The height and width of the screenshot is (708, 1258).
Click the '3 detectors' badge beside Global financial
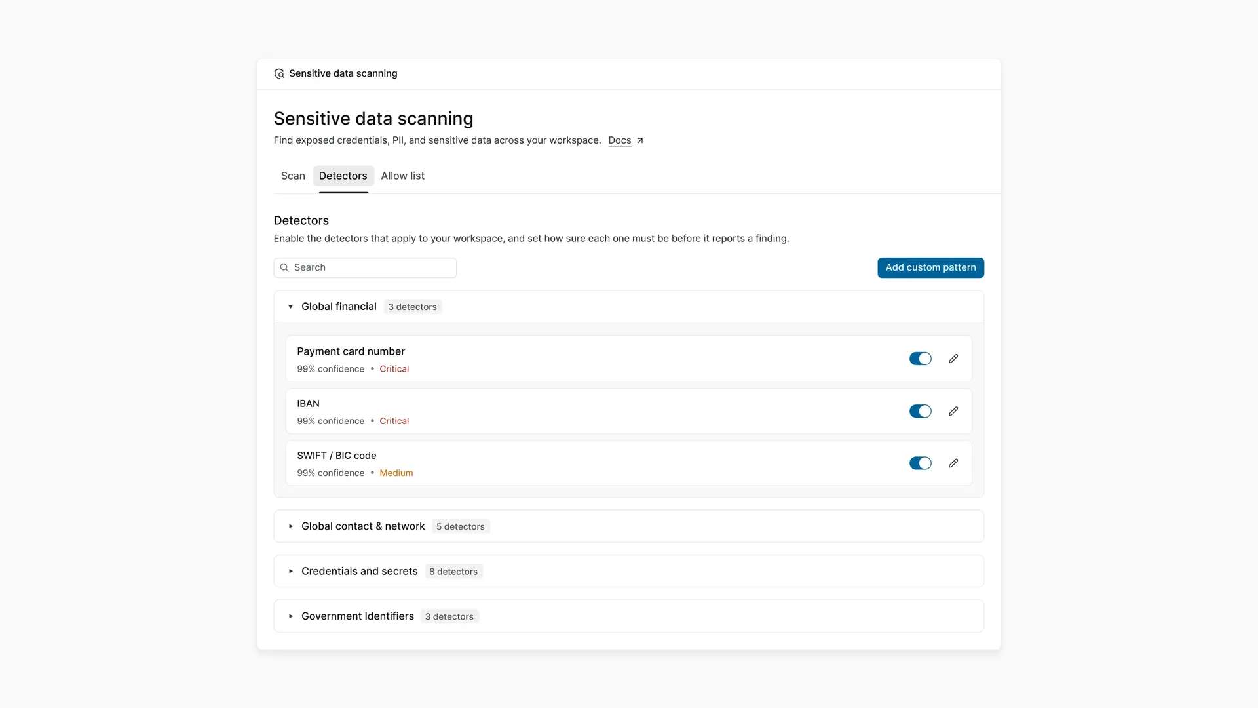pyautogui.click(x=412, y=307)
